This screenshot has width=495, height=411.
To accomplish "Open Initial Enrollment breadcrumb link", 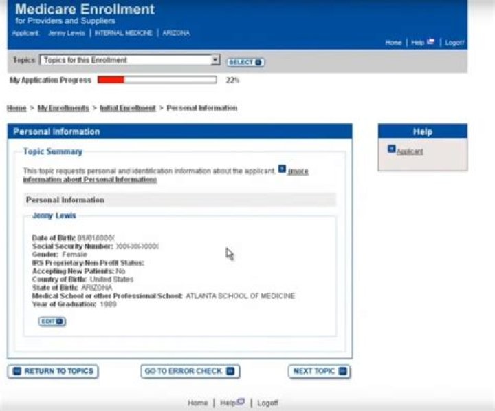I will coord(128,108).
